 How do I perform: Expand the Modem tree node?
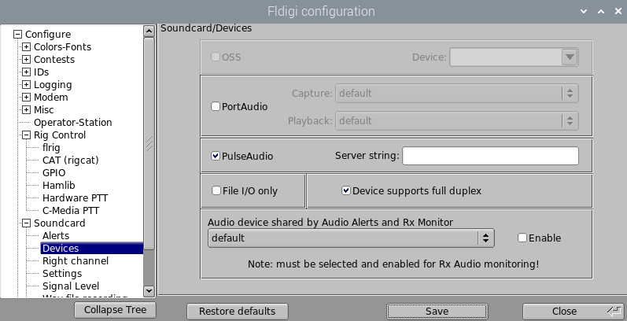(27, 98)
